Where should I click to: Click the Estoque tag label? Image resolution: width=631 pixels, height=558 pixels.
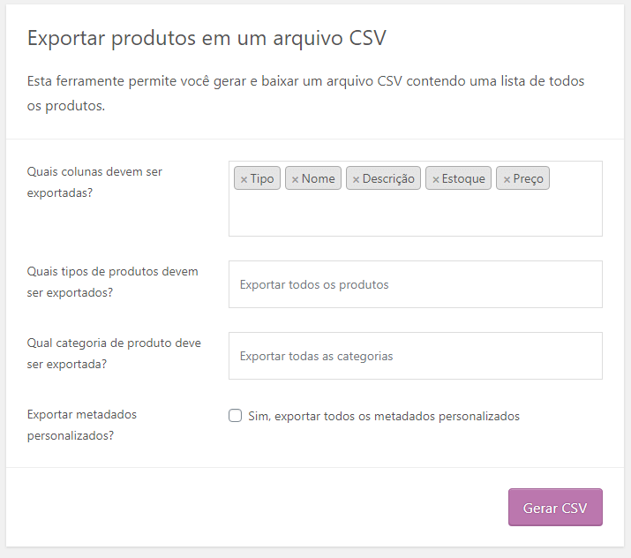pos(463,178)
